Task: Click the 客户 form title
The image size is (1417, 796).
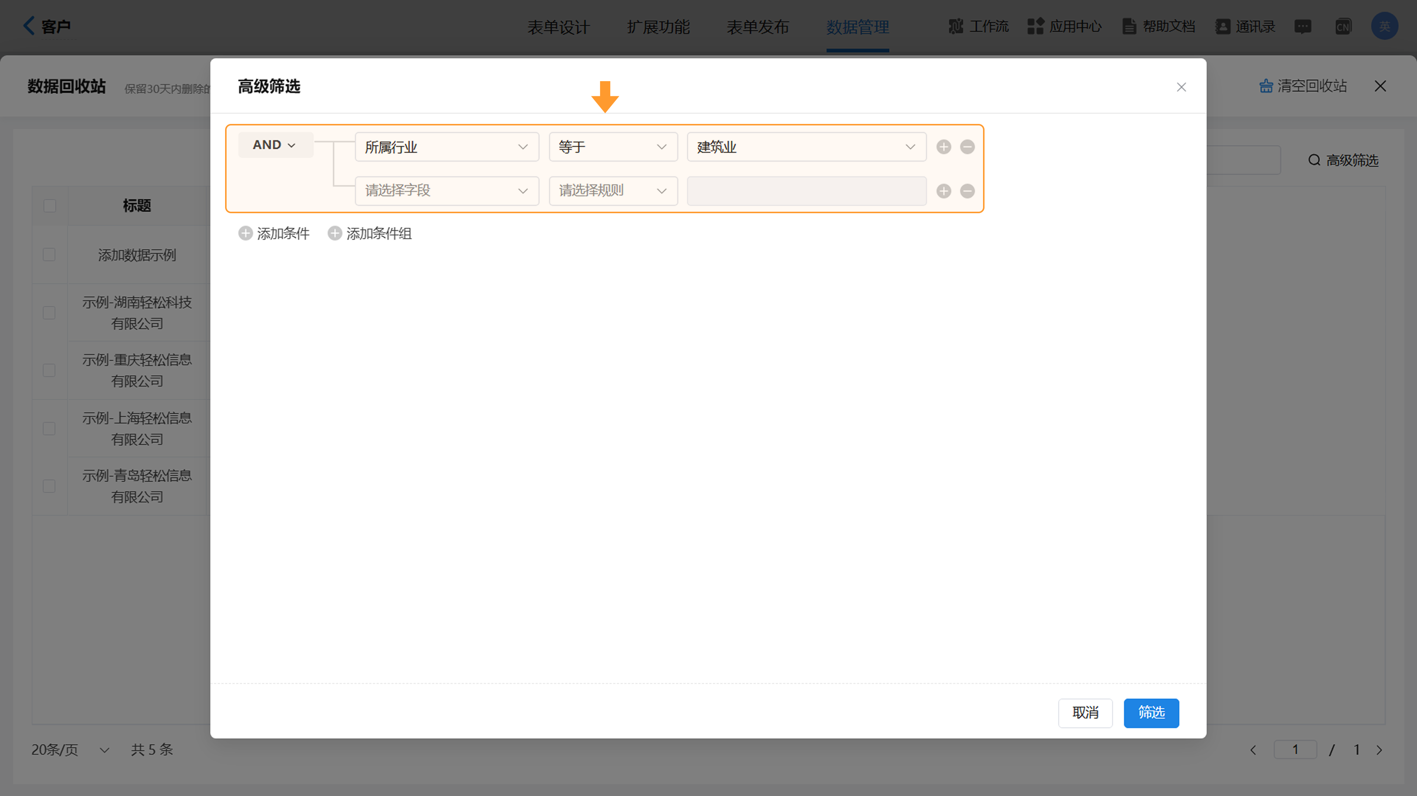Action: click(x=56, y=27)
